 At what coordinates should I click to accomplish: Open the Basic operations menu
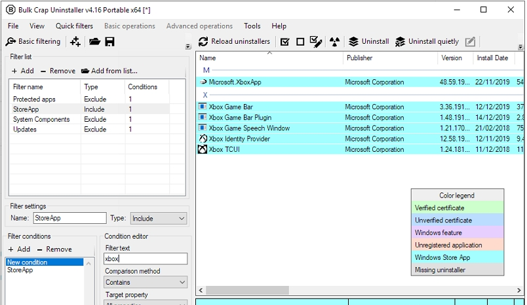click(x=130, y=26)
